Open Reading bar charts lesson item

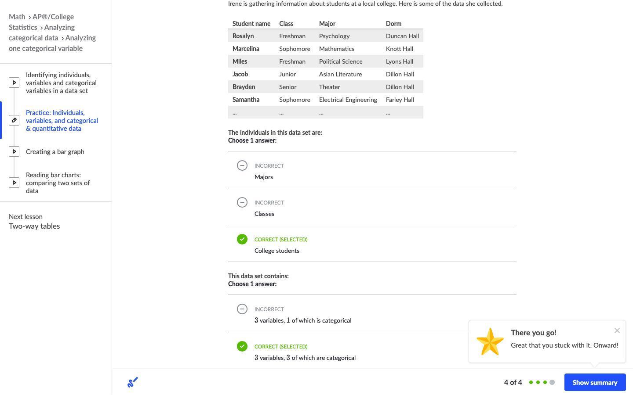[58, 183]
